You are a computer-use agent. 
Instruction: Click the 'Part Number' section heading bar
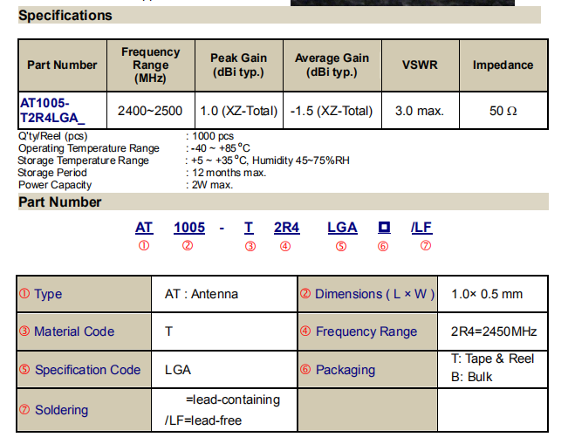pyautogui.click(x=284, y=202)
